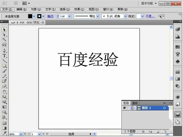Open the Appearance panel icon
183x137 pixels.
pyautogui.click(x=177, y=97)
